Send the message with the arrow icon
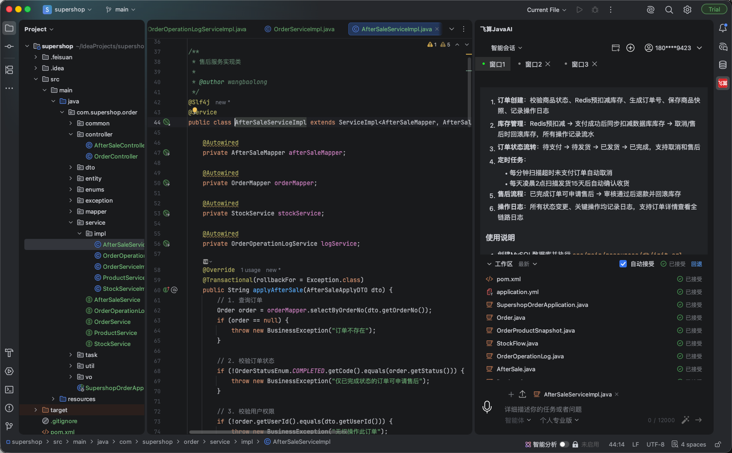732x453 pixels. (x=698, y=420)
